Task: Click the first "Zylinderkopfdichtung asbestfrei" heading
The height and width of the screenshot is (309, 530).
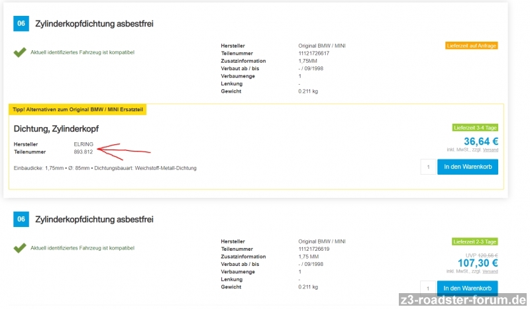Action: (95, 24)
